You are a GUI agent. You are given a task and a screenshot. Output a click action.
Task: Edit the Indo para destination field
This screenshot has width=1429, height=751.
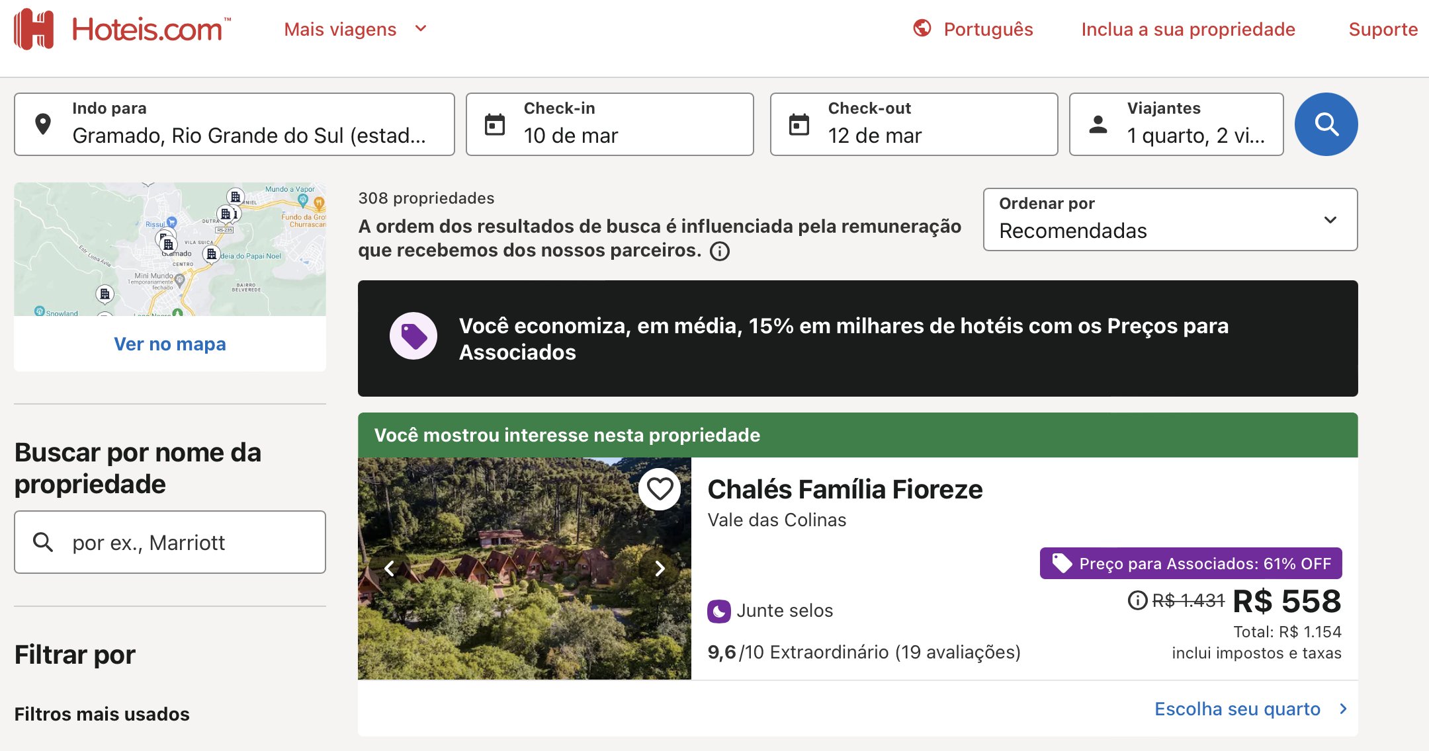234,124
